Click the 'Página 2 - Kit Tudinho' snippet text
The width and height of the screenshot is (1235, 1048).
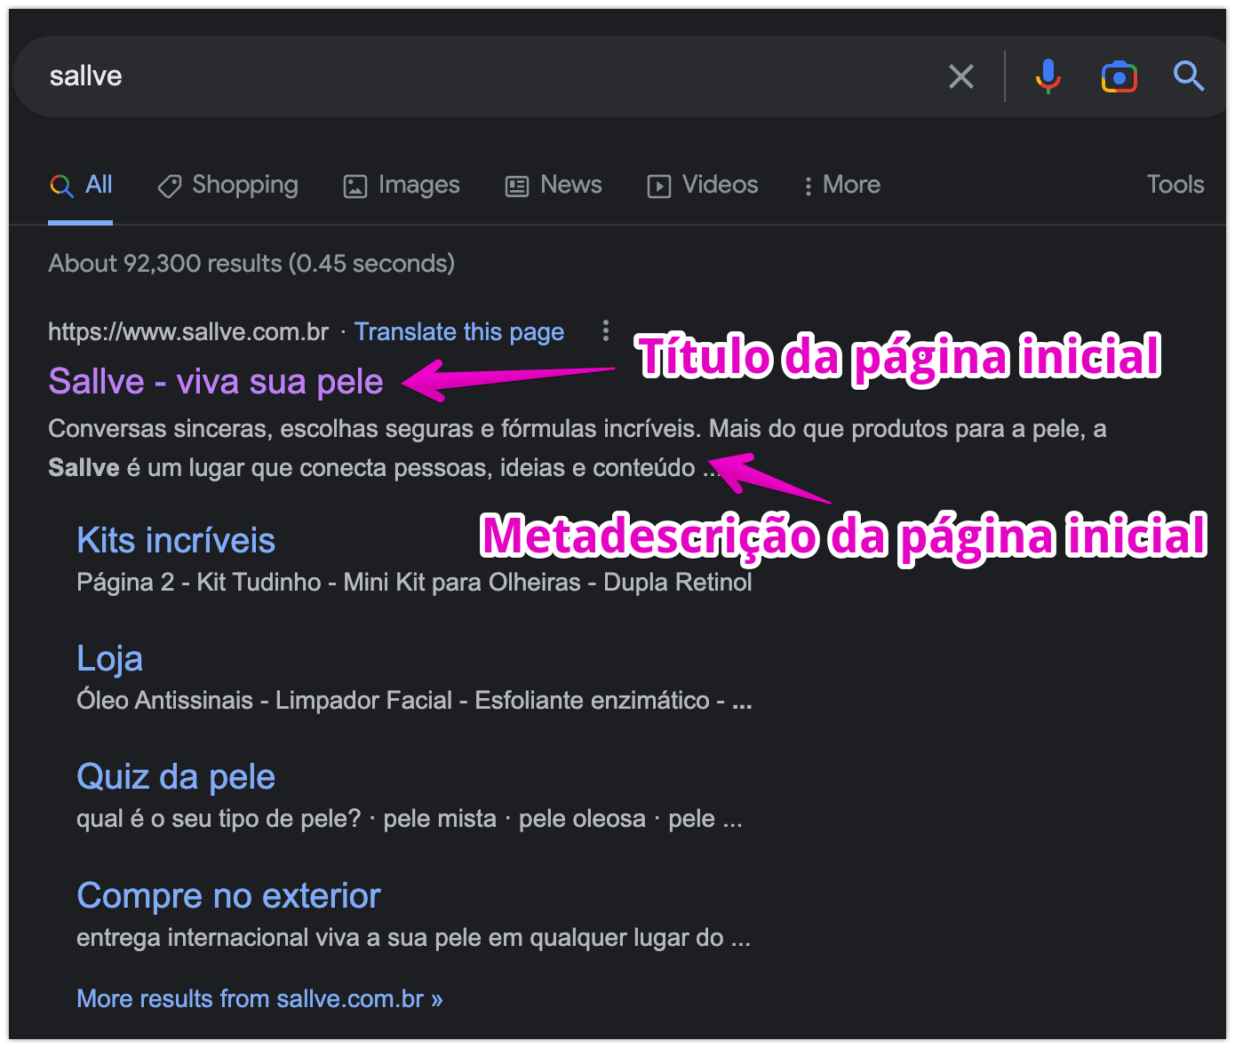click(x=414, y=582)
